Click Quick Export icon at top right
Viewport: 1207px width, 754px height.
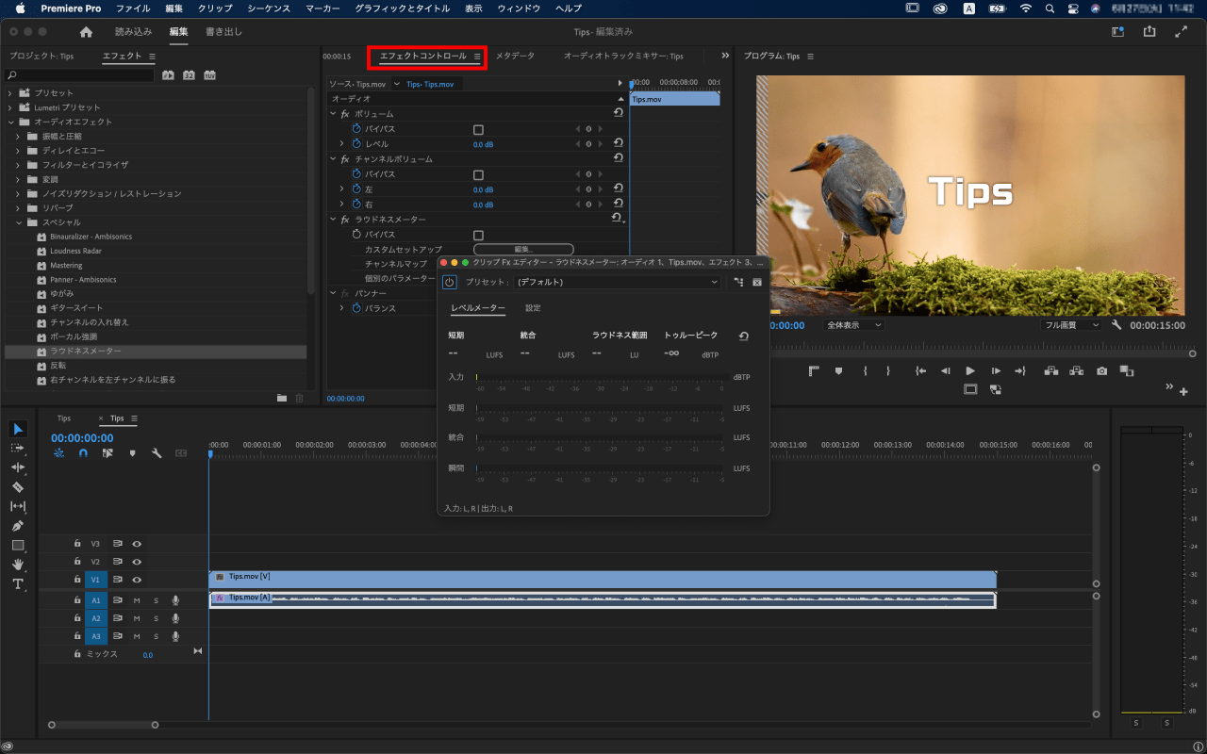[x=1149, y=31]
